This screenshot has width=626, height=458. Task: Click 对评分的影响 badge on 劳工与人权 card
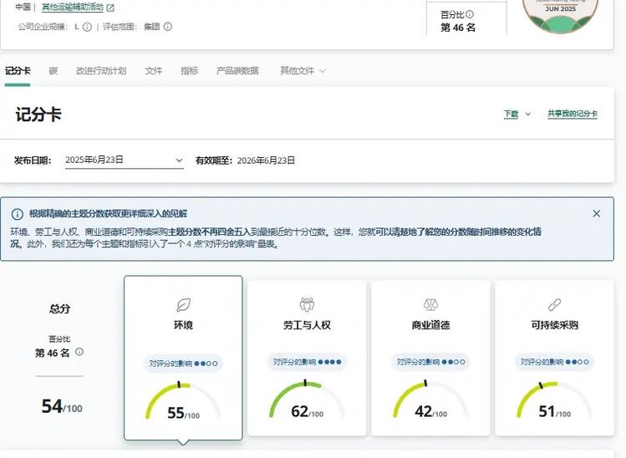pos(307,362)
